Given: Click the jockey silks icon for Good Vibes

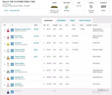Looking at the screenshot, I should [8, 37].
